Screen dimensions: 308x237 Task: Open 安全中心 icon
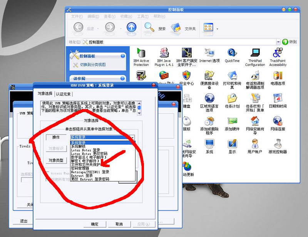pos(187,78)
